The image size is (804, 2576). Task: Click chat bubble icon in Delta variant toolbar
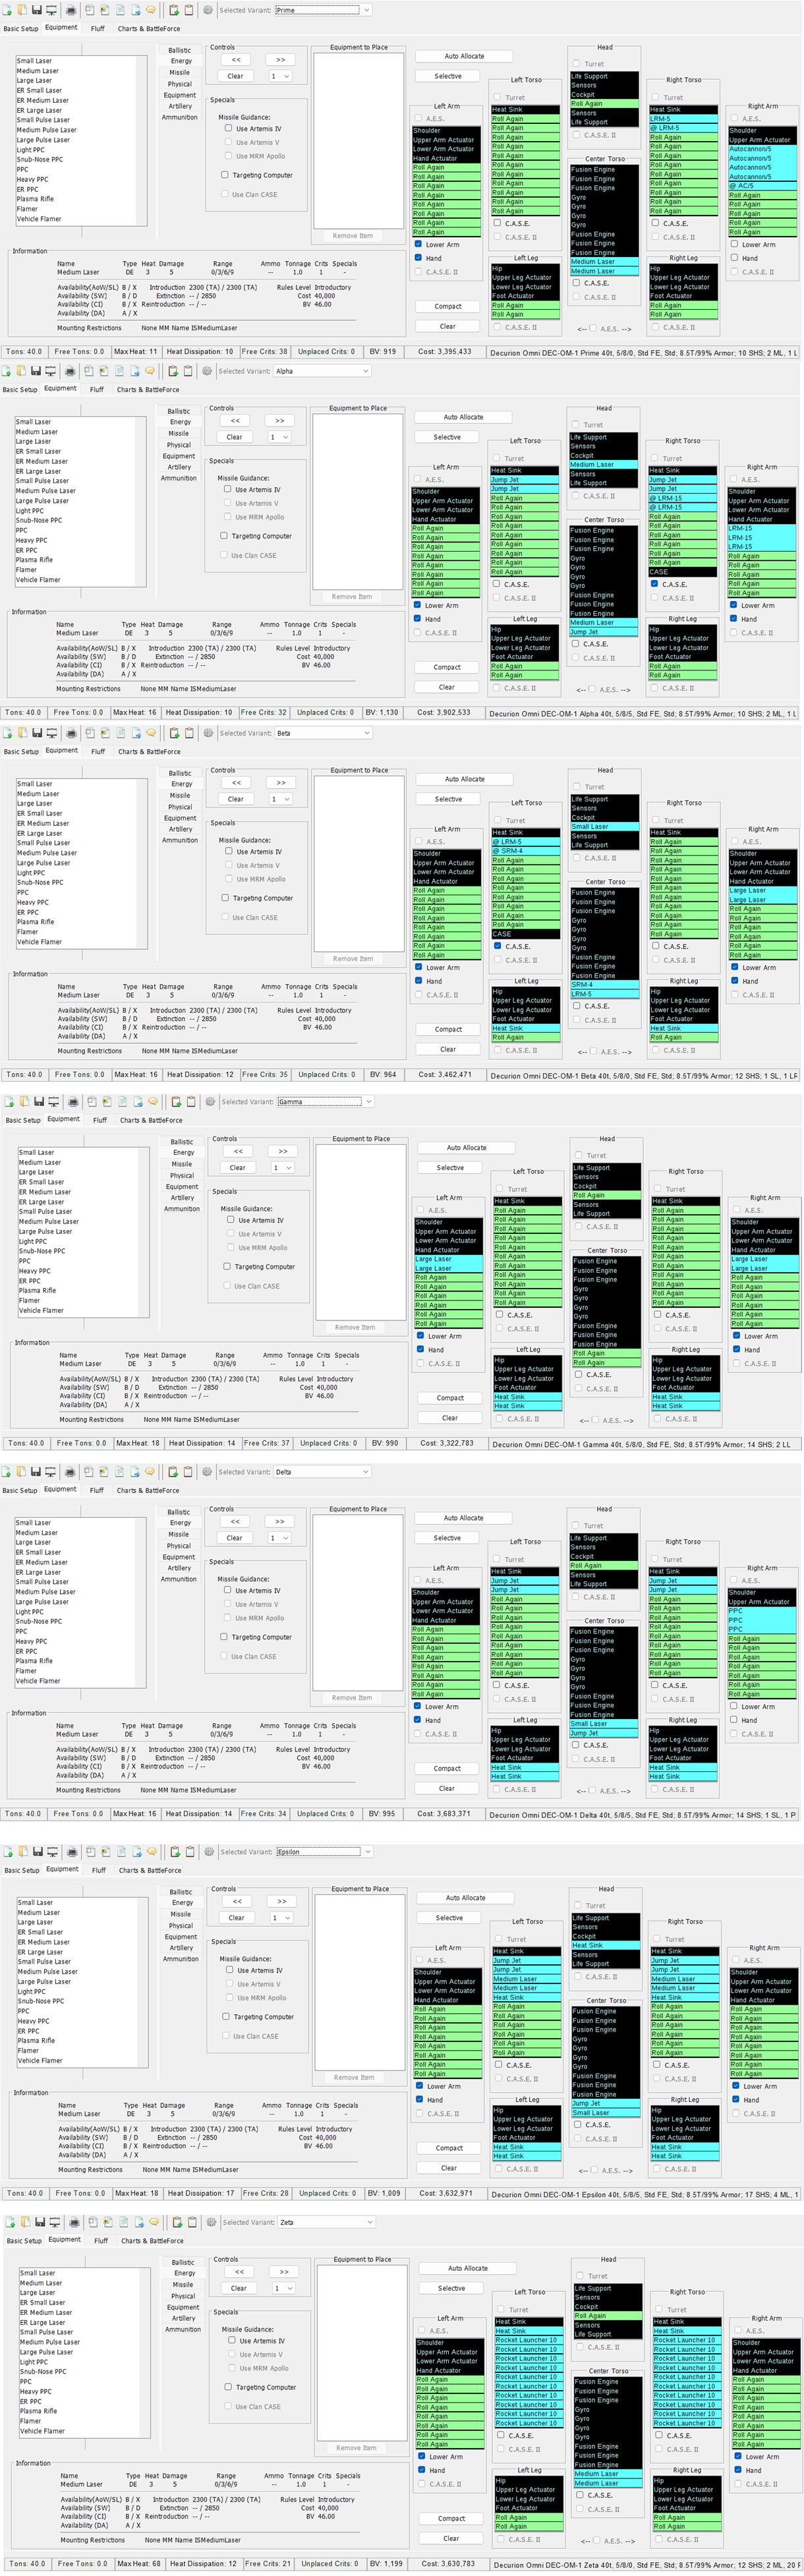pos(149,1472)
